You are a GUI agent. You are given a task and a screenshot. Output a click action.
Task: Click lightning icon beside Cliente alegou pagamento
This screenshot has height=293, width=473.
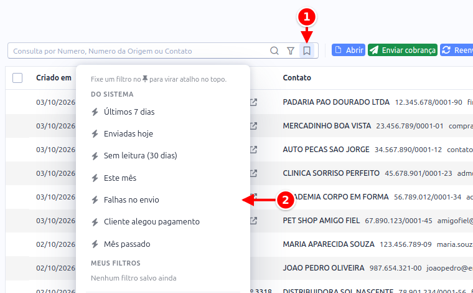(95, 222)
